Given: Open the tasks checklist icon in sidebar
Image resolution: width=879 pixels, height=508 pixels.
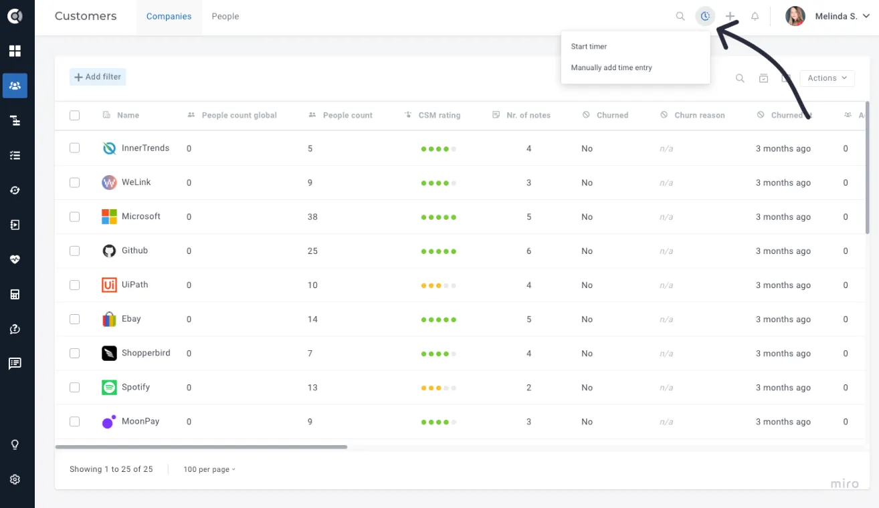Looking at the screenshot, I should 15,155.
